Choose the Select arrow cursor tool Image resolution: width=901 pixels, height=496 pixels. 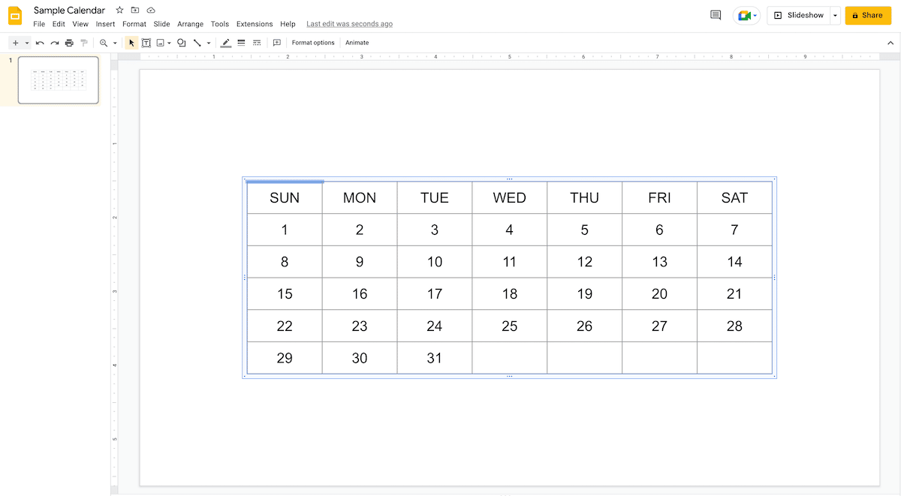131,43
